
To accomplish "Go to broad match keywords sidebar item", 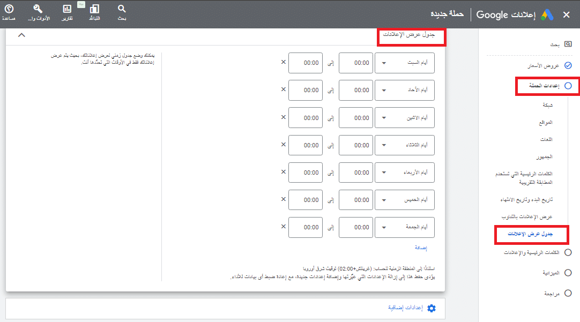I will click(524, 178).
